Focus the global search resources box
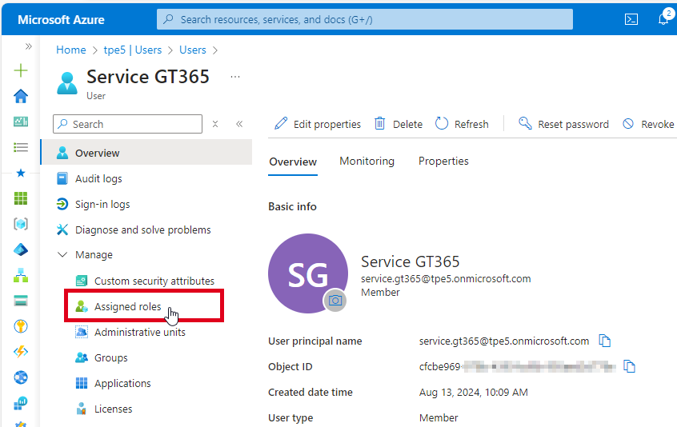The image size is (677, 427). (364, 19)
